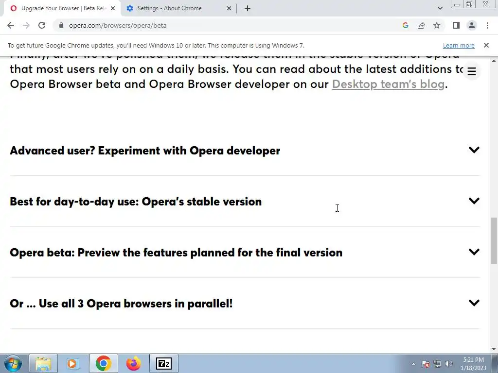Reload the current Opera page
Screen dimensions: 498x373
[42, 25]
